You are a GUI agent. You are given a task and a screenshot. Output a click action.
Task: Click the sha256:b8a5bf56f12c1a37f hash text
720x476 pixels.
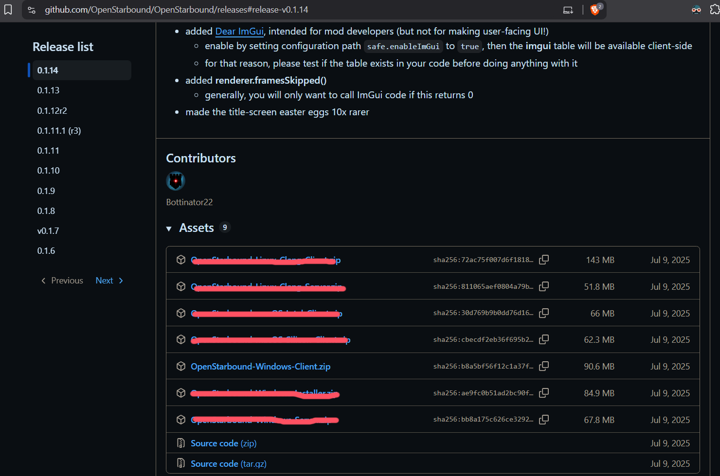point(483,366)
